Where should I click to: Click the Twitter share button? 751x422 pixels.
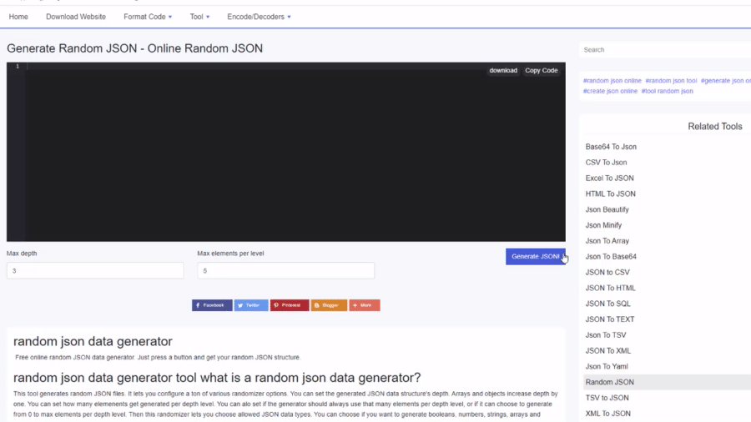[x=250, y=305]
